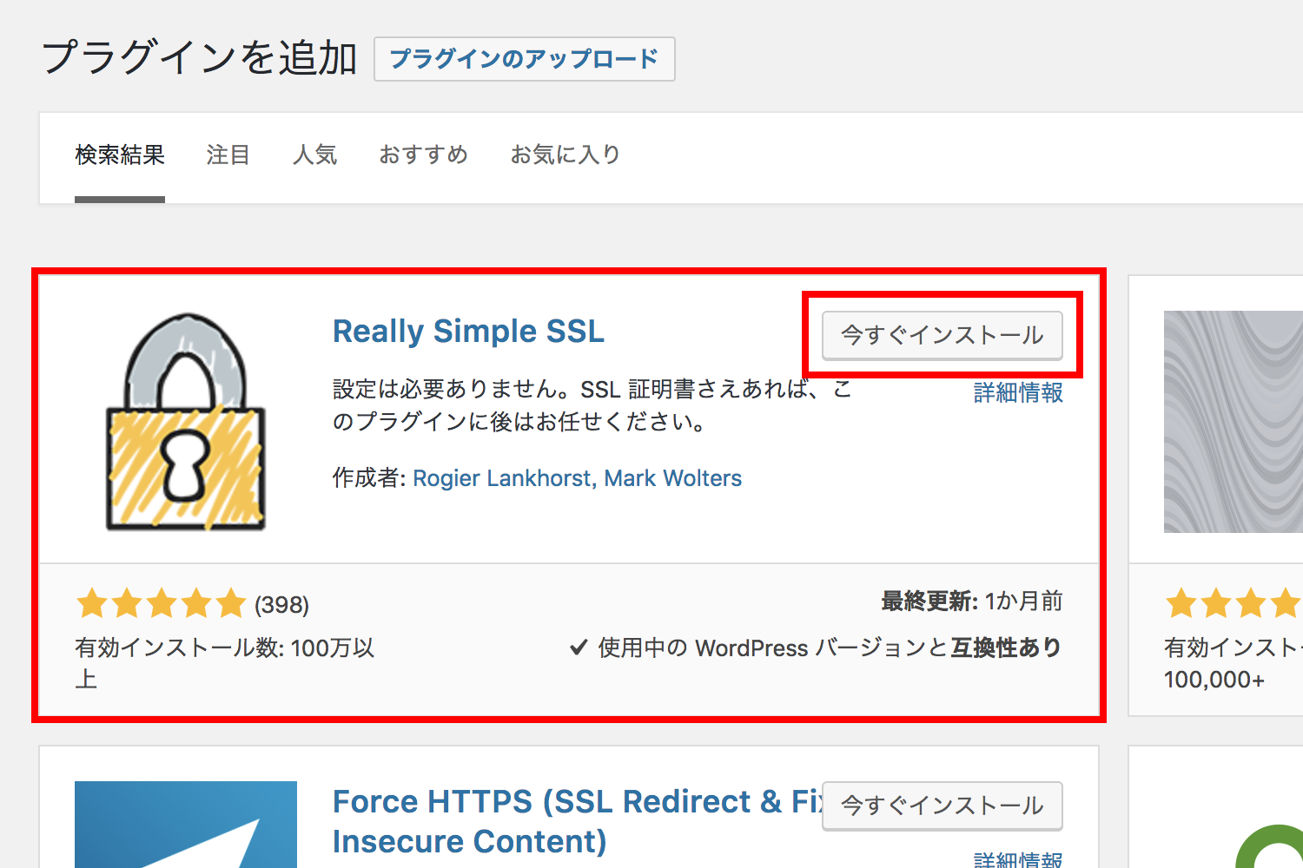
Task: Click the Really Simple SSL padlock icon
Action: 185,422
